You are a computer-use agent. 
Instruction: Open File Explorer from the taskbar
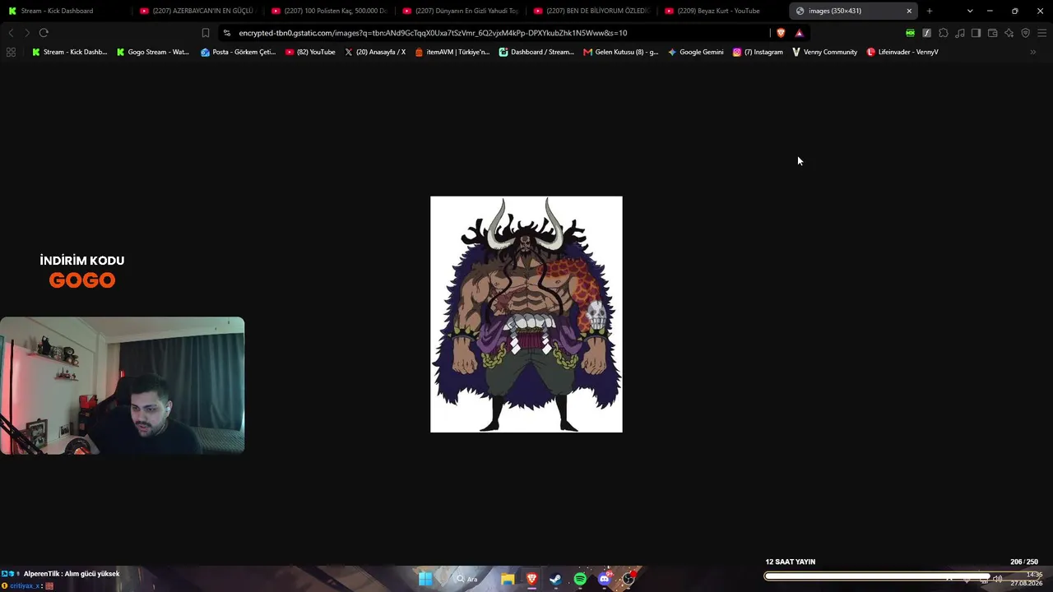click(508, 579)
